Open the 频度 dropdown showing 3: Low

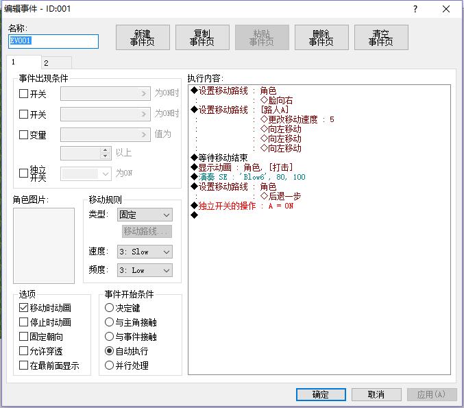tap(145, 270)
